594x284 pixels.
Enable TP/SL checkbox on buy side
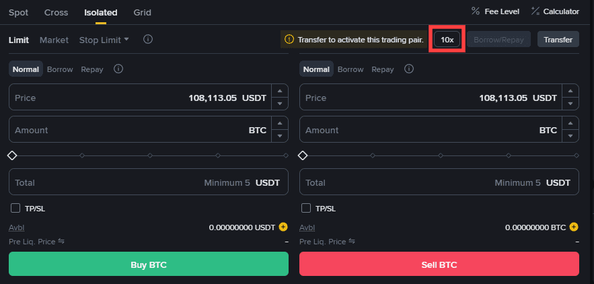15,209
